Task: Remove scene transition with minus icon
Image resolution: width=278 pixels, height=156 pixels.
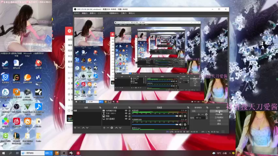Action: (203, 114)
